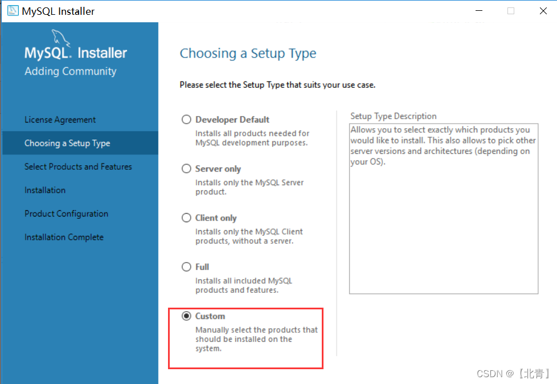This screenshot has height=384, width=557.
Task: Select the Client only radio button
Action: (x=186, y=218)
